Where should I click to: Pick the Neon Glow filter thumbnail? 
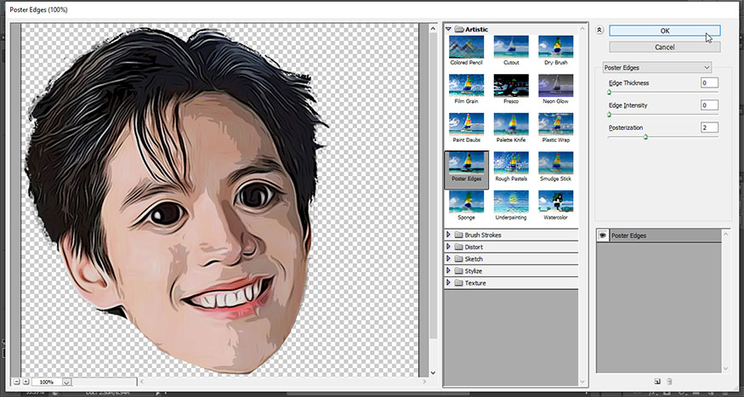(555, 87)
